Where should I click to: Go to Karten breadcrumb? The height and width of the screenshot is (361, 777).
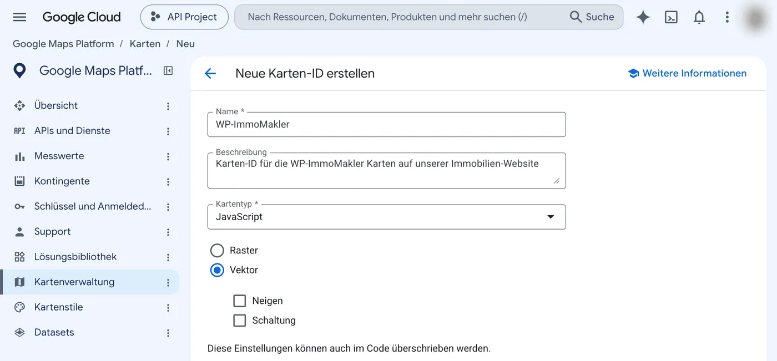145,44
